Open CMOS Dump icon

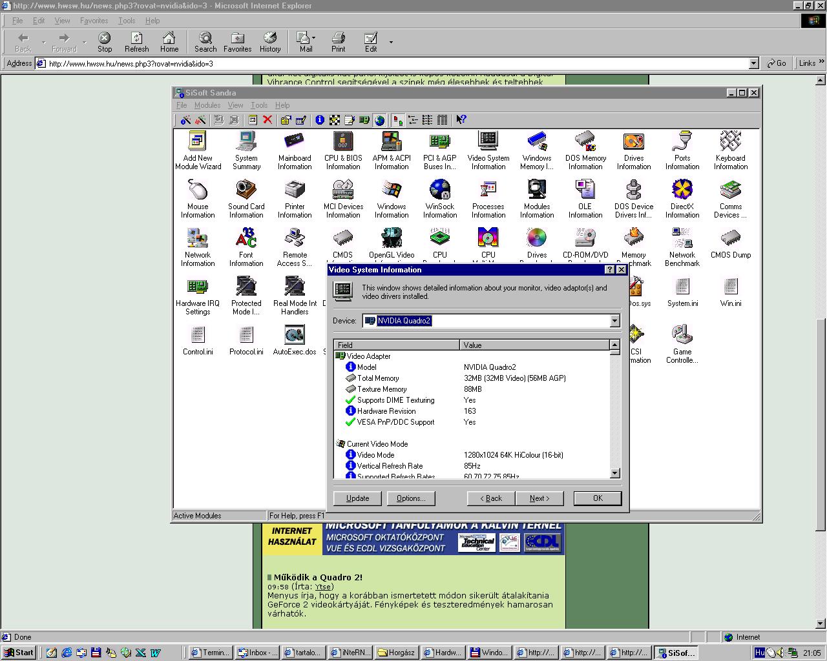tap(731, 243)
